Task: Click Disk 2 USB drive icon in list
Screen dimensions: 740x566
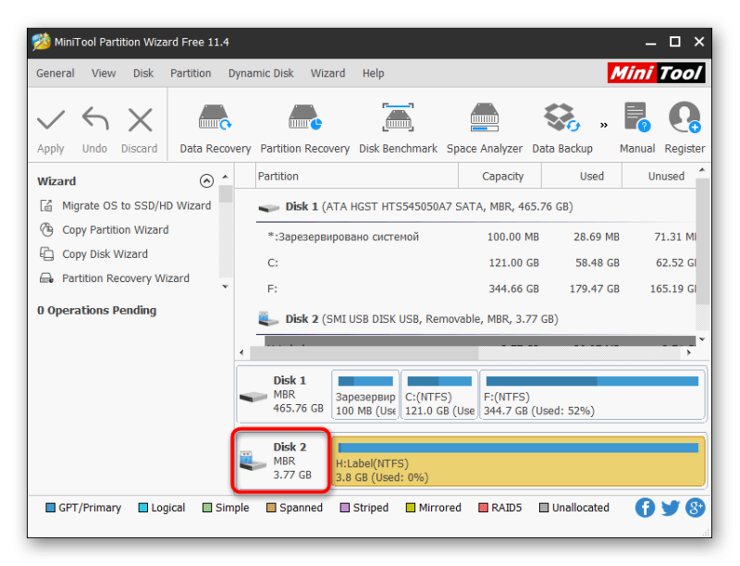Action: (x=268, y=319)
